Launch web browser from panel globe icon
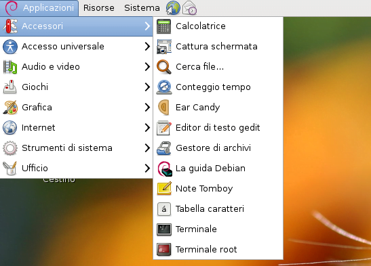Viewport: 371px width, 266px height. tap(173, 8)
